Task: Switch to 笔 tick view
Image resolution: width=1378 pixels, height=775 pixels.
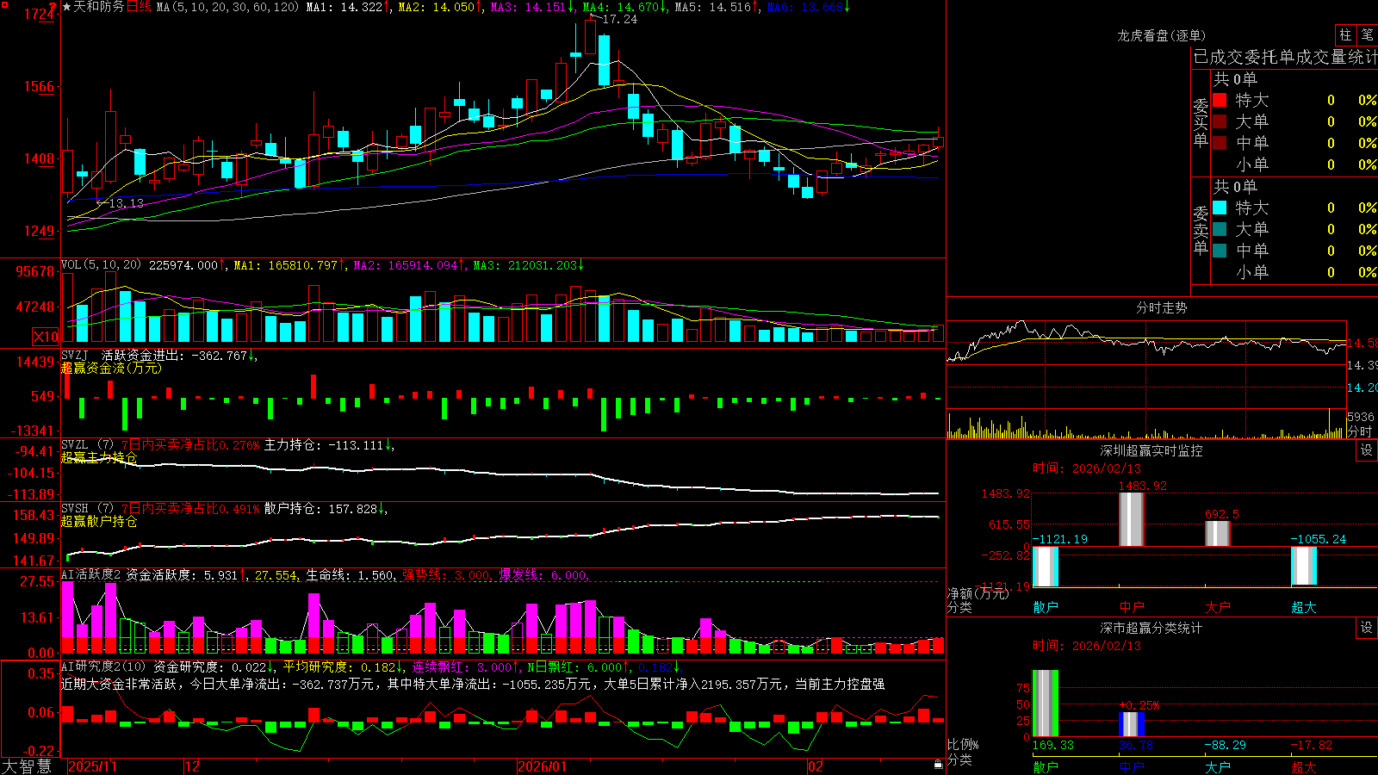Action: click(1368, 34)
